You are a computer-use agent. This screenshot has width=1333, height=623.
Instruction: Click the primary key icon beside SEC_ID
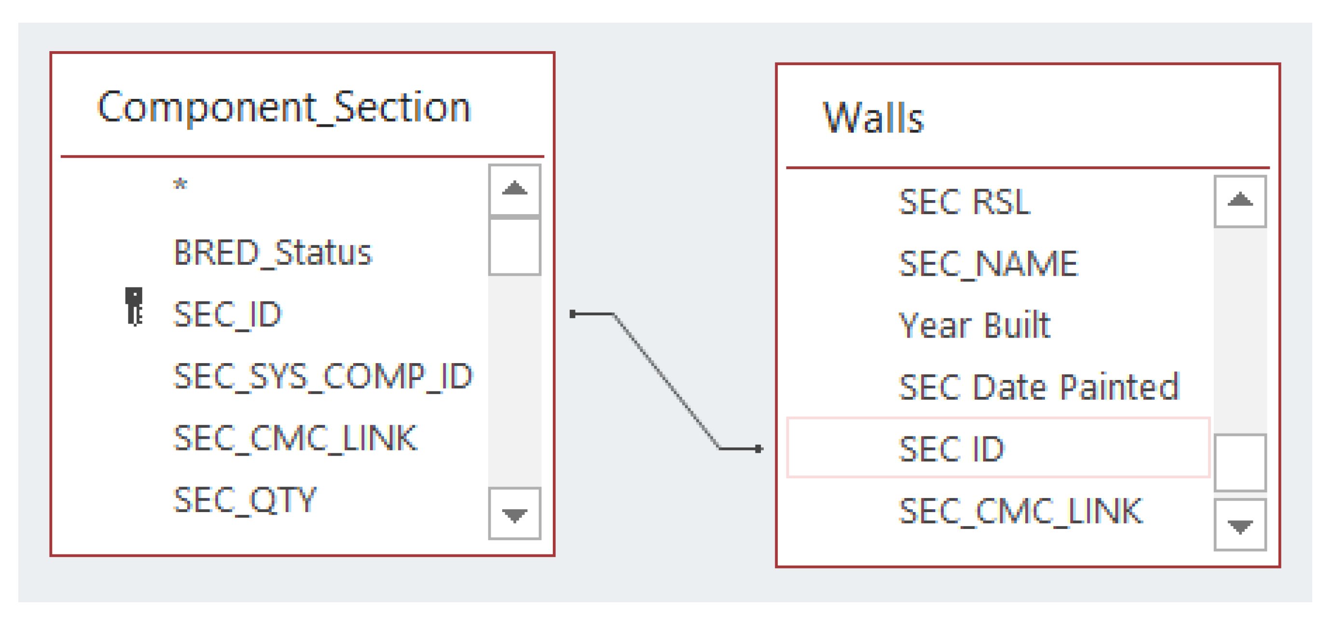click(x=134, y=306)
